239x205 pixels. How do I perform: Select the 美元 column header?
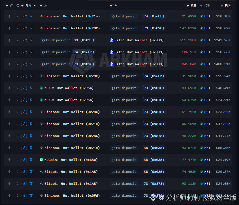click(228, 5)
